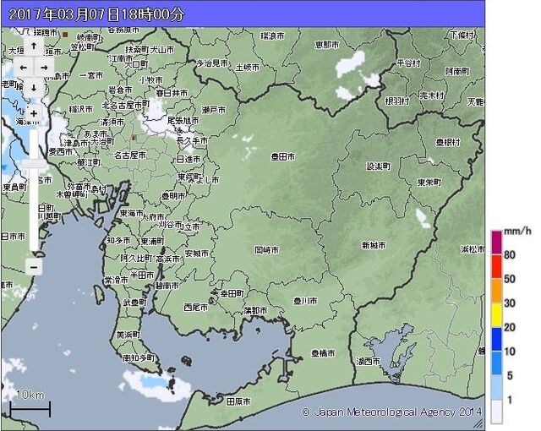Click the 南知多町 map label
This screenshot has width=541, height=431.
point(139,358)
